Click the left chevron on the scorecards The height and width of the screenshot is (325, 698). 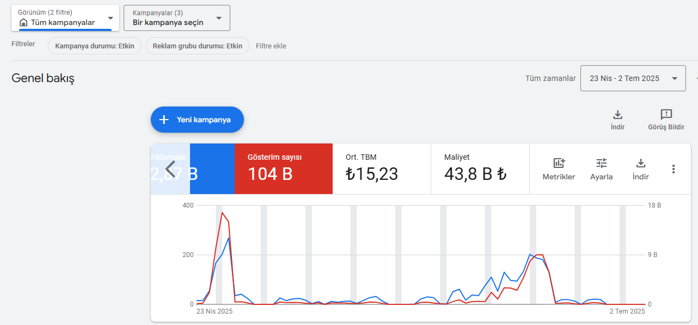coord(170,169)
